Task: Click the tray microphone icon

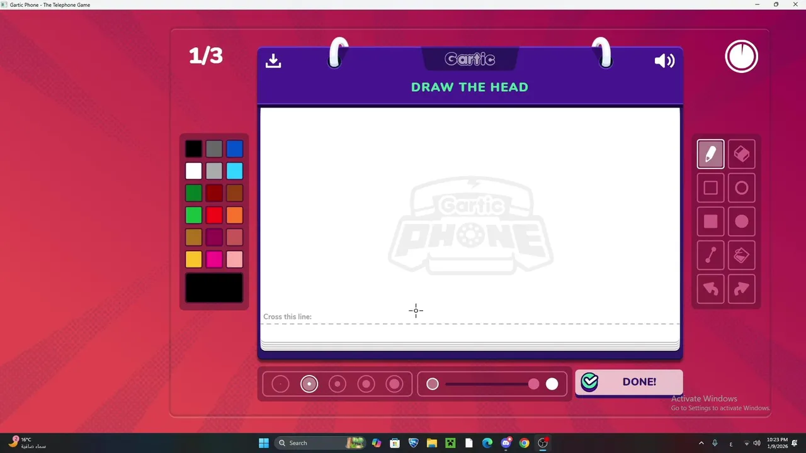Action: tap(715, 443)
